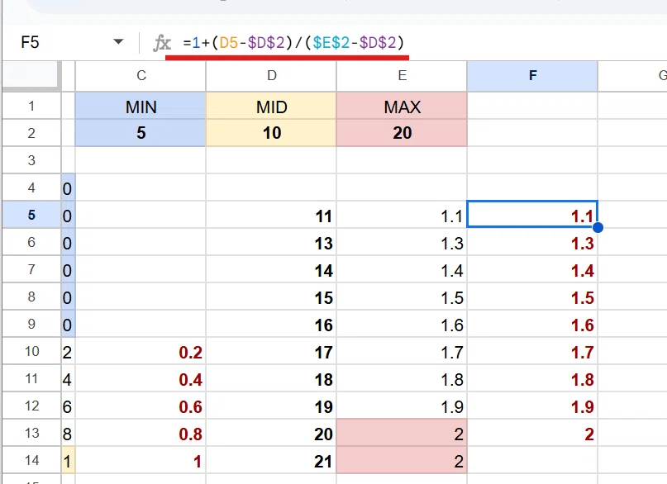This screenshot has width=667, height=484.
Task: Select row 2 header
Action: 31,133
